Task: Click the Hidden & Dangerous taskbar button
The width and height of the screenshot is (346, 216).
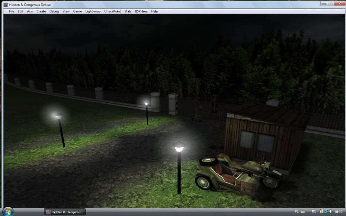Action: [x=65, y=212]
